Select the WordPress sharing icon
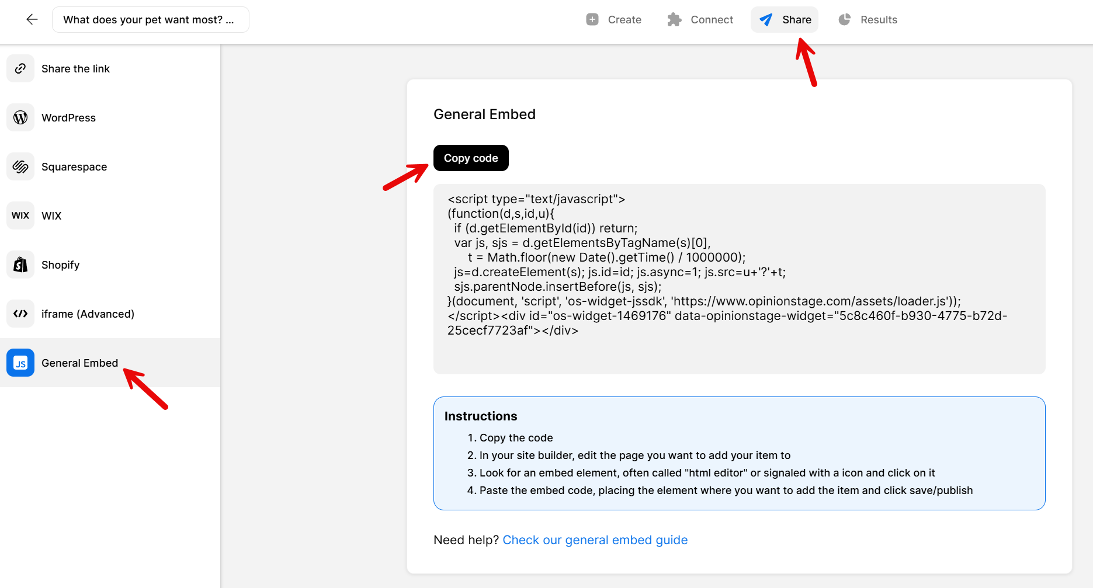The width and height of the screenshot is (1093, 588). click(x=20, y=117)
